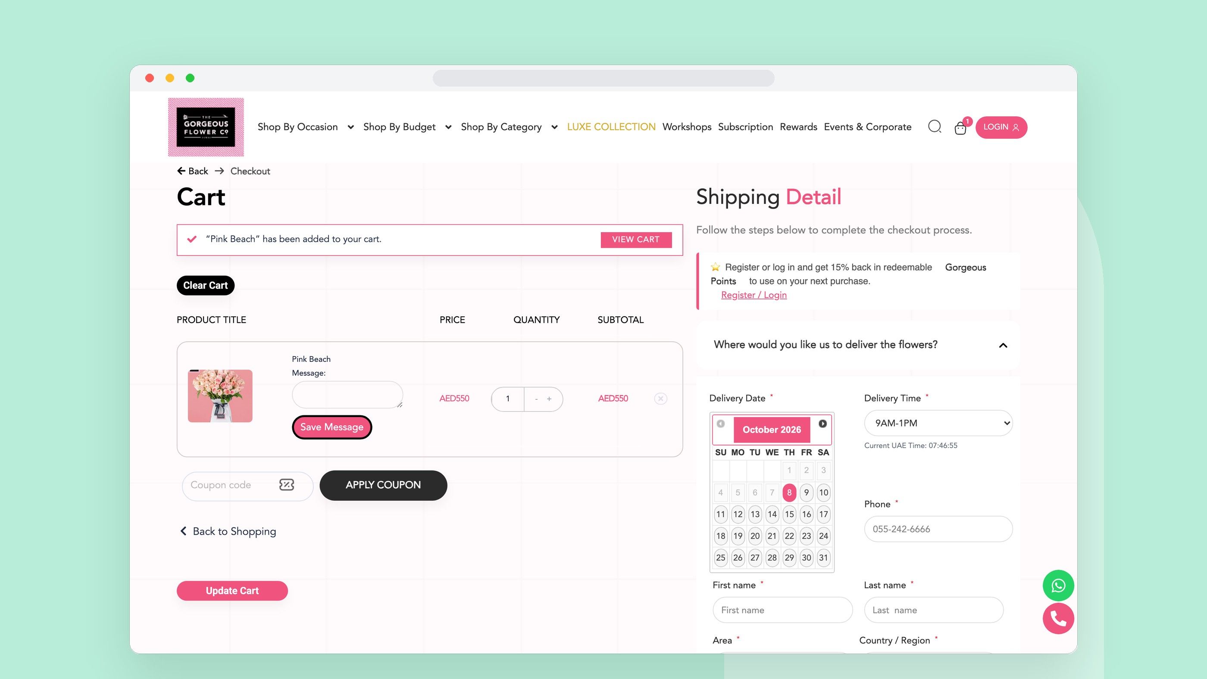Pick October 31 on the calendar

point(823,558)
